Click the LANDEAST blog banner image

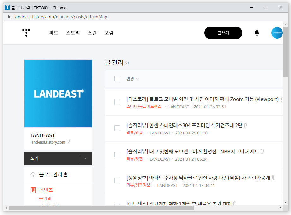[x=58, y=93]
